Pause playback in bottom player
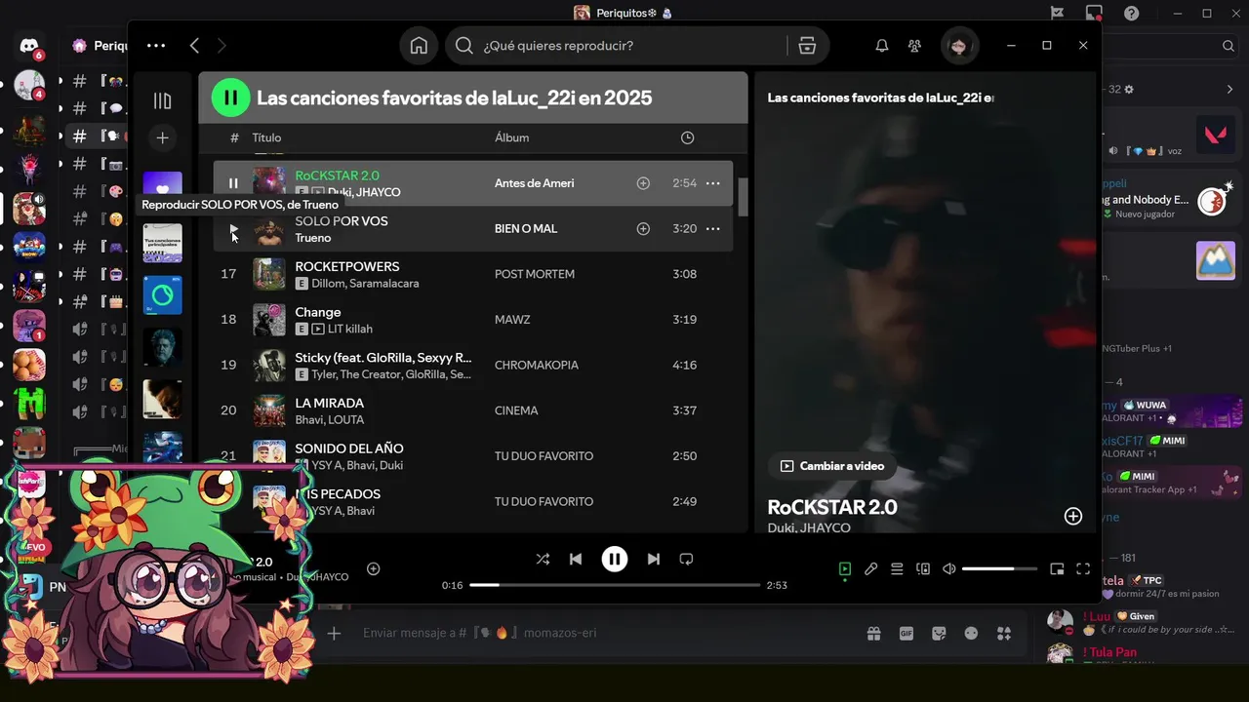This screenshot has width=1249, height=702. tap(614, 559)
